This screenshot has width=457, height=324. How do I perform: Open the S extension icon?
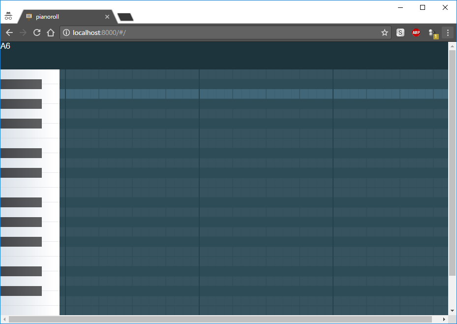(400, 32)
